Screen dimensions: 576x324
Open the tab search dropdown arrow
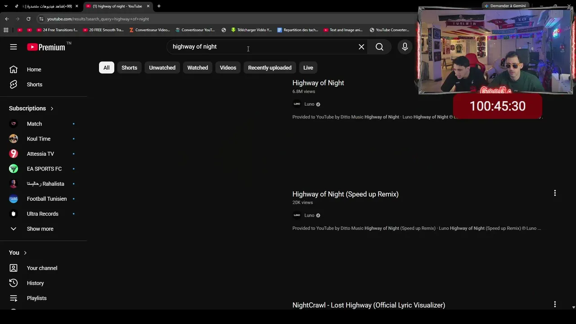tap(6, 6)
